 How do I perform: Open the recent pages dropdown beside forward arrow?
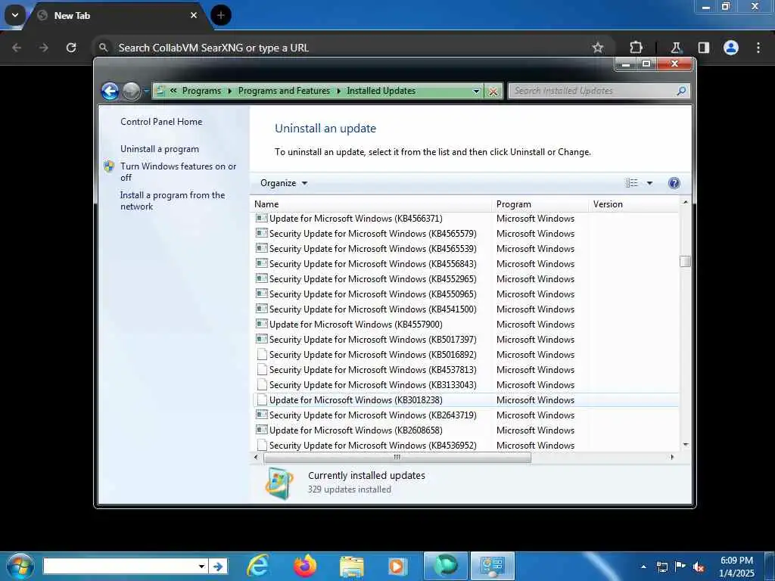point(146,91)
